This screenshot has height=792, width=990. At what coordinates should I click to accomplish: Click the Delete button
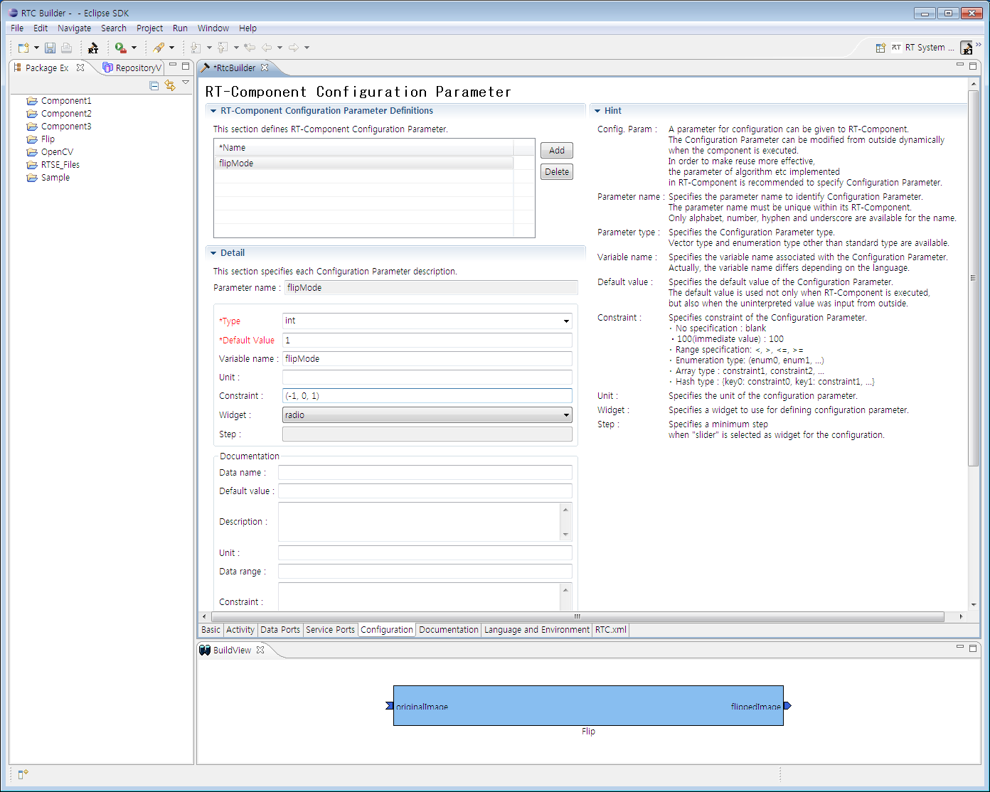tap(557, 172)
